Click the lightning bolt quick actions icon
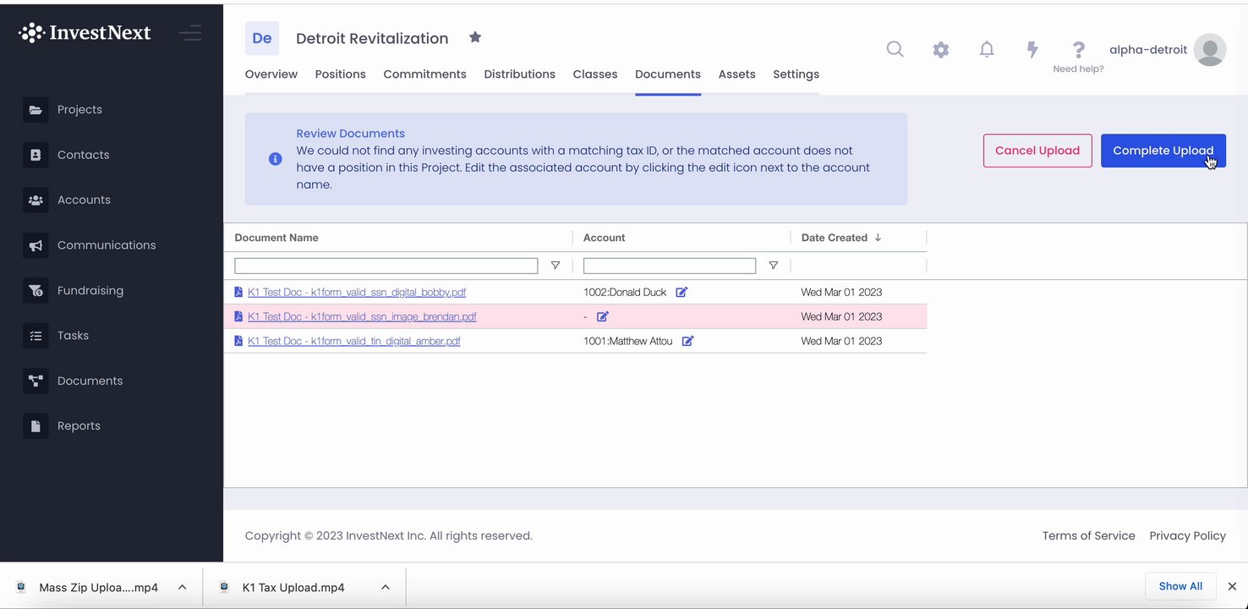This screenshot has width=1248, height=609. [1032, 50]
